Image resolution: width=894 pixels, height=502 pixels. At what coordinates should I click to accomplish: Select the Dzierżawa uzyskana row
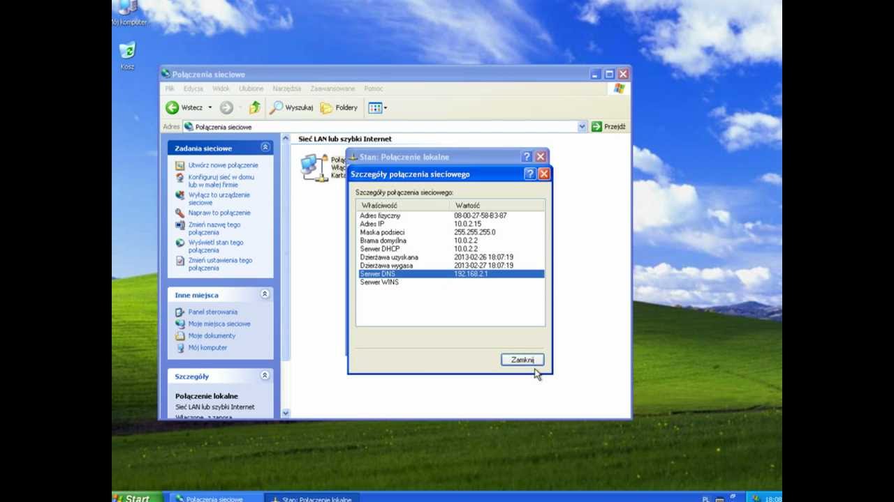[450, 257]
